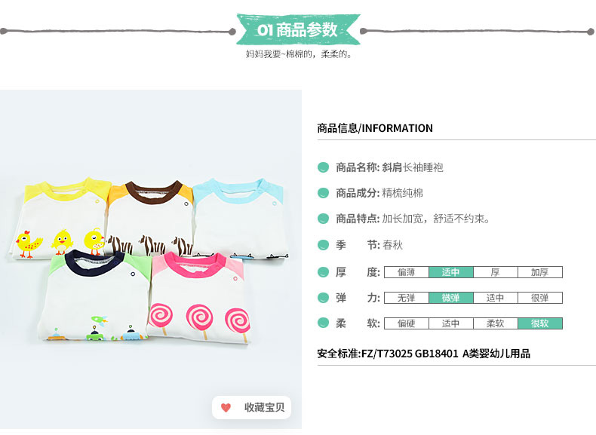Select highlighted 适中 thickness option
Viewport: 596px width, 435px height.
tap(451, 272)
